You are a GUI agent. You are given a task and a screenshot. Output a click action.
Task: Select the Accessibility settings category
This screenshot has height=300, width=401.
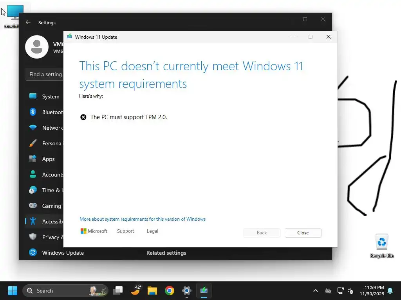point(45,221)
